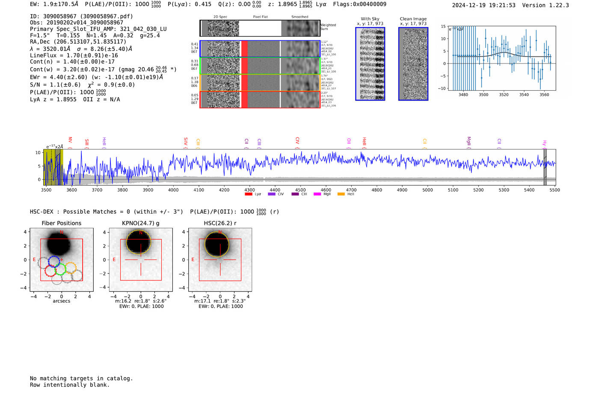Click the λ = 3520.01Å value
Screen dimensions: 599x408
tap(50, 49)
